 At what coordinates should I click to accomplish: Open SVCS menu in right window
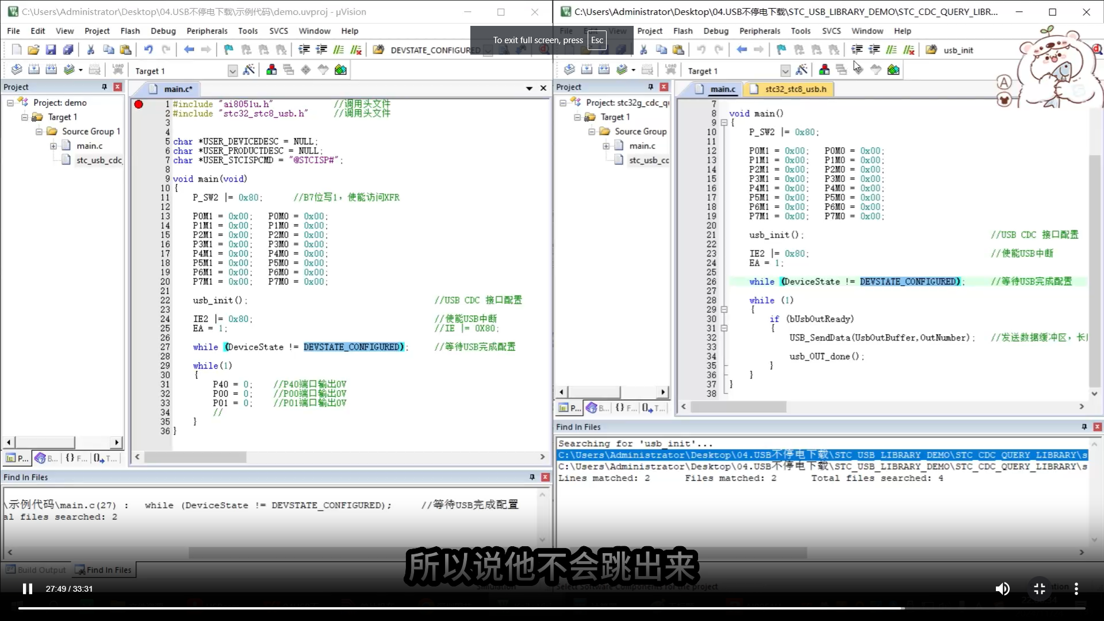pyautogui.click(x=831, y=31)
